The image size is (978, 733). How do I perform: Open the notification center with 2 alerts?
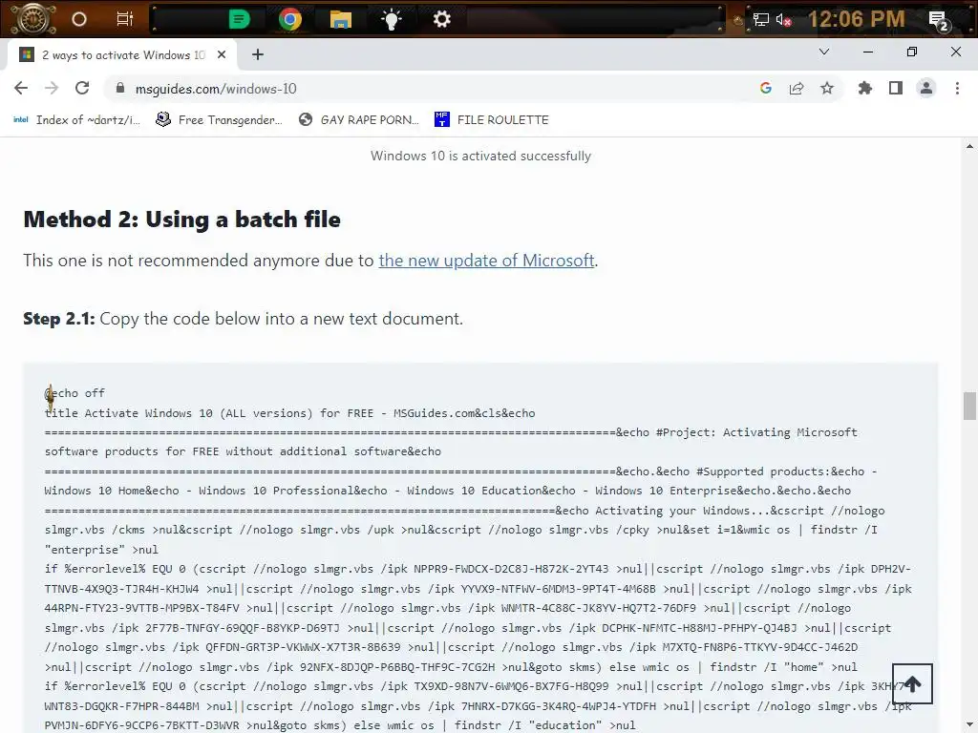click(939, 21)
